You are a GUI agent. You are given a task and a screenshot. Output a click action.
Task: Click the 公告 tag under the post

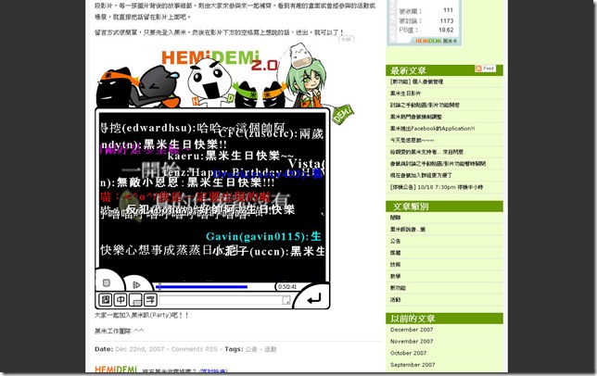pyautogui.click(x=251, y=349)
